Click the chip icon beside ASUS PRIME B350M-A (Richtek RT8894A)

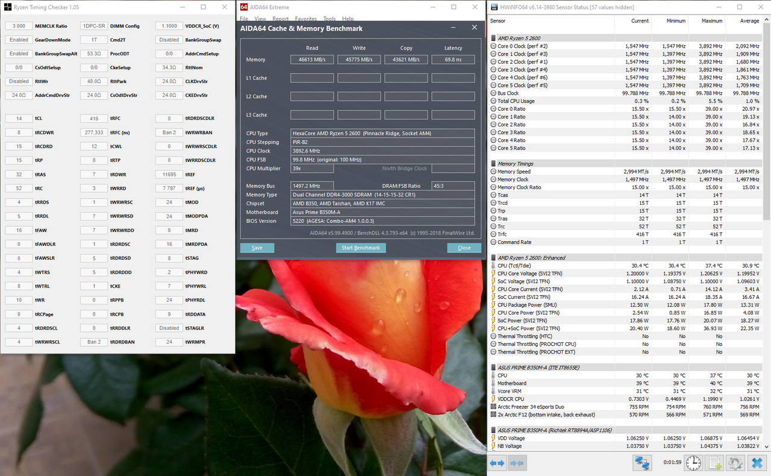493,430
